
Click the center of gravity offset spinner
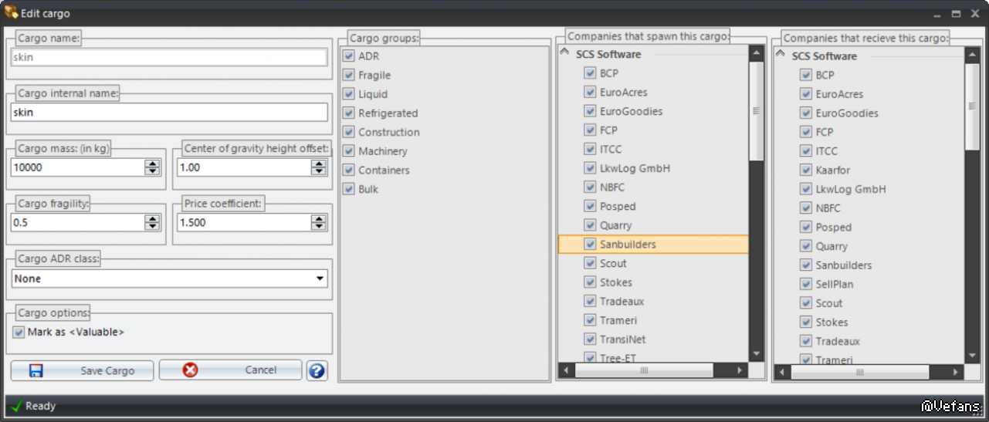point(319,167)
